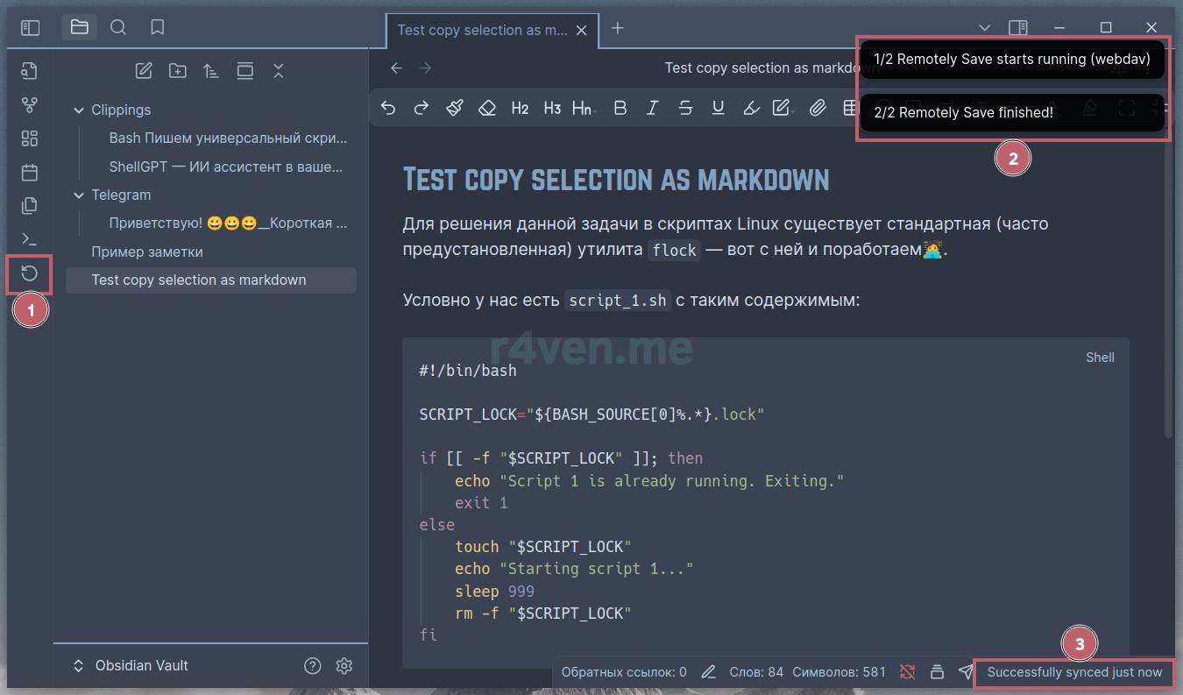Open the note 'Пример заметки'

click(x=147, y=252)
